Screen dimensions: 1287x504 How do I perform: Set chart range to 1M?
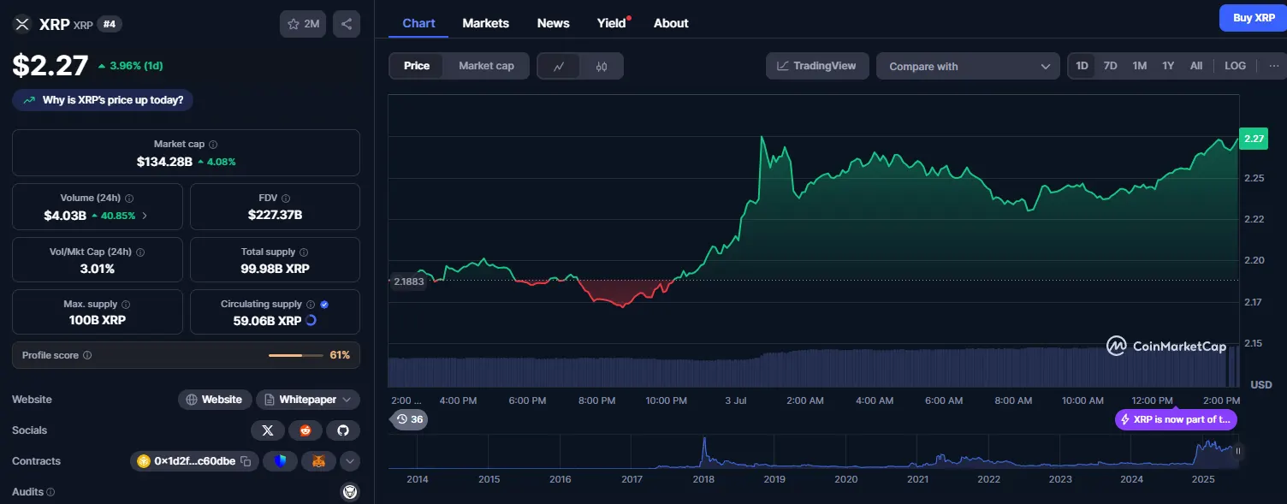coord(1139,66)
